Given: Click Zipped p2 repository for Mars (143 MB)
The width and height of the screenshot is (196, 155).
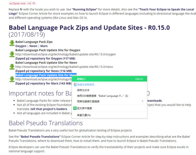Looking at the screenshot, I should [43, 84].
